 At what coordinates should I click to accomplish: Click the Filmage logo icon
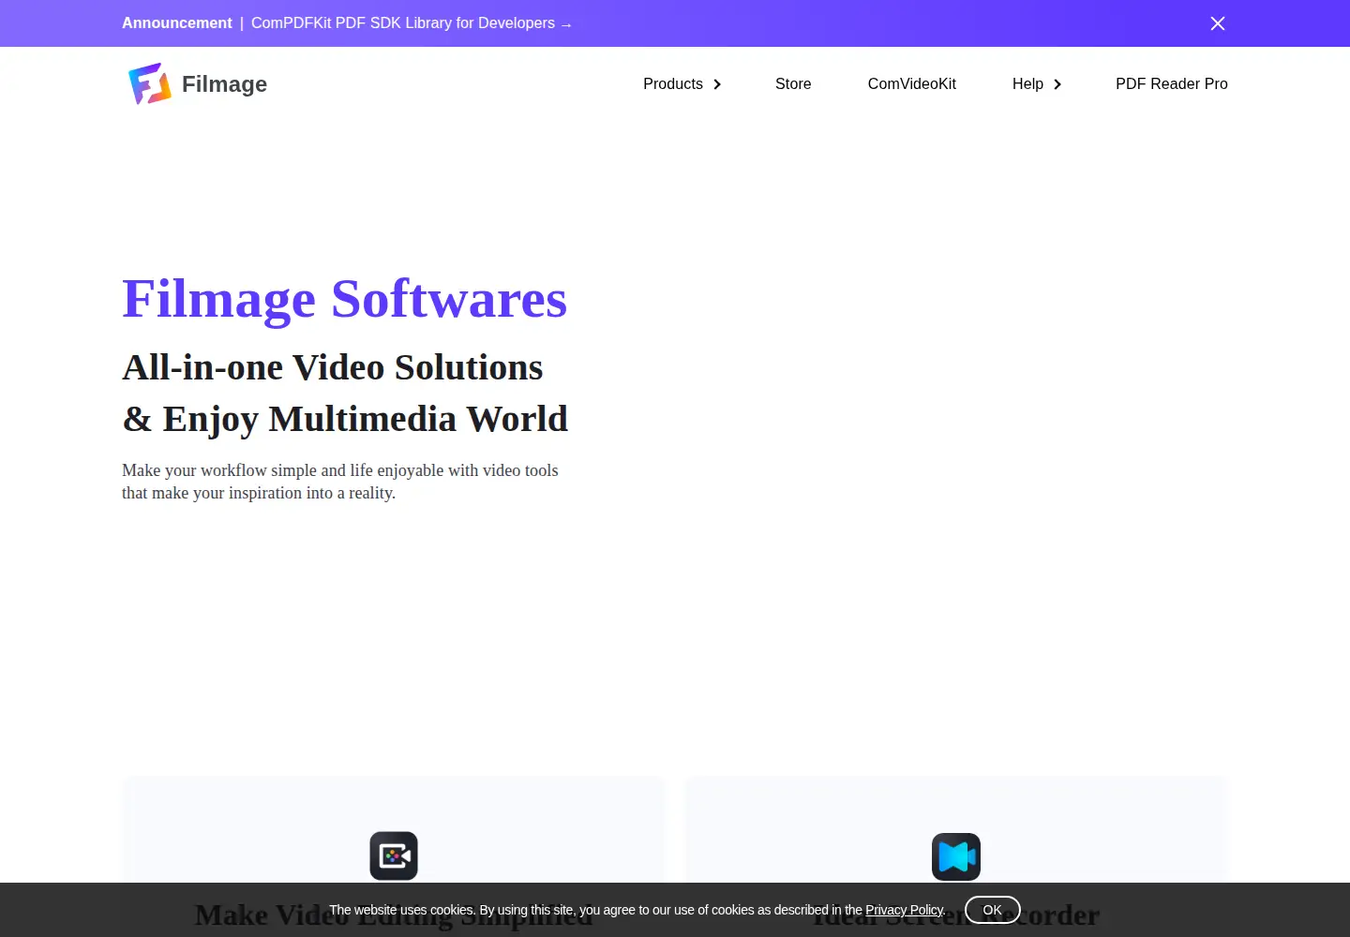tap(150, 83)
